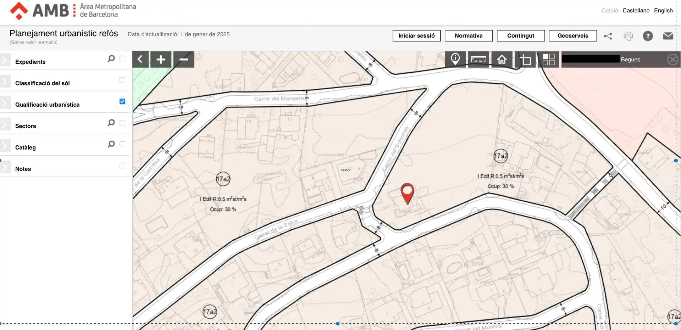
Task: Clear the Begues search field
Action: pyautogui.click(x=672, y=60)
